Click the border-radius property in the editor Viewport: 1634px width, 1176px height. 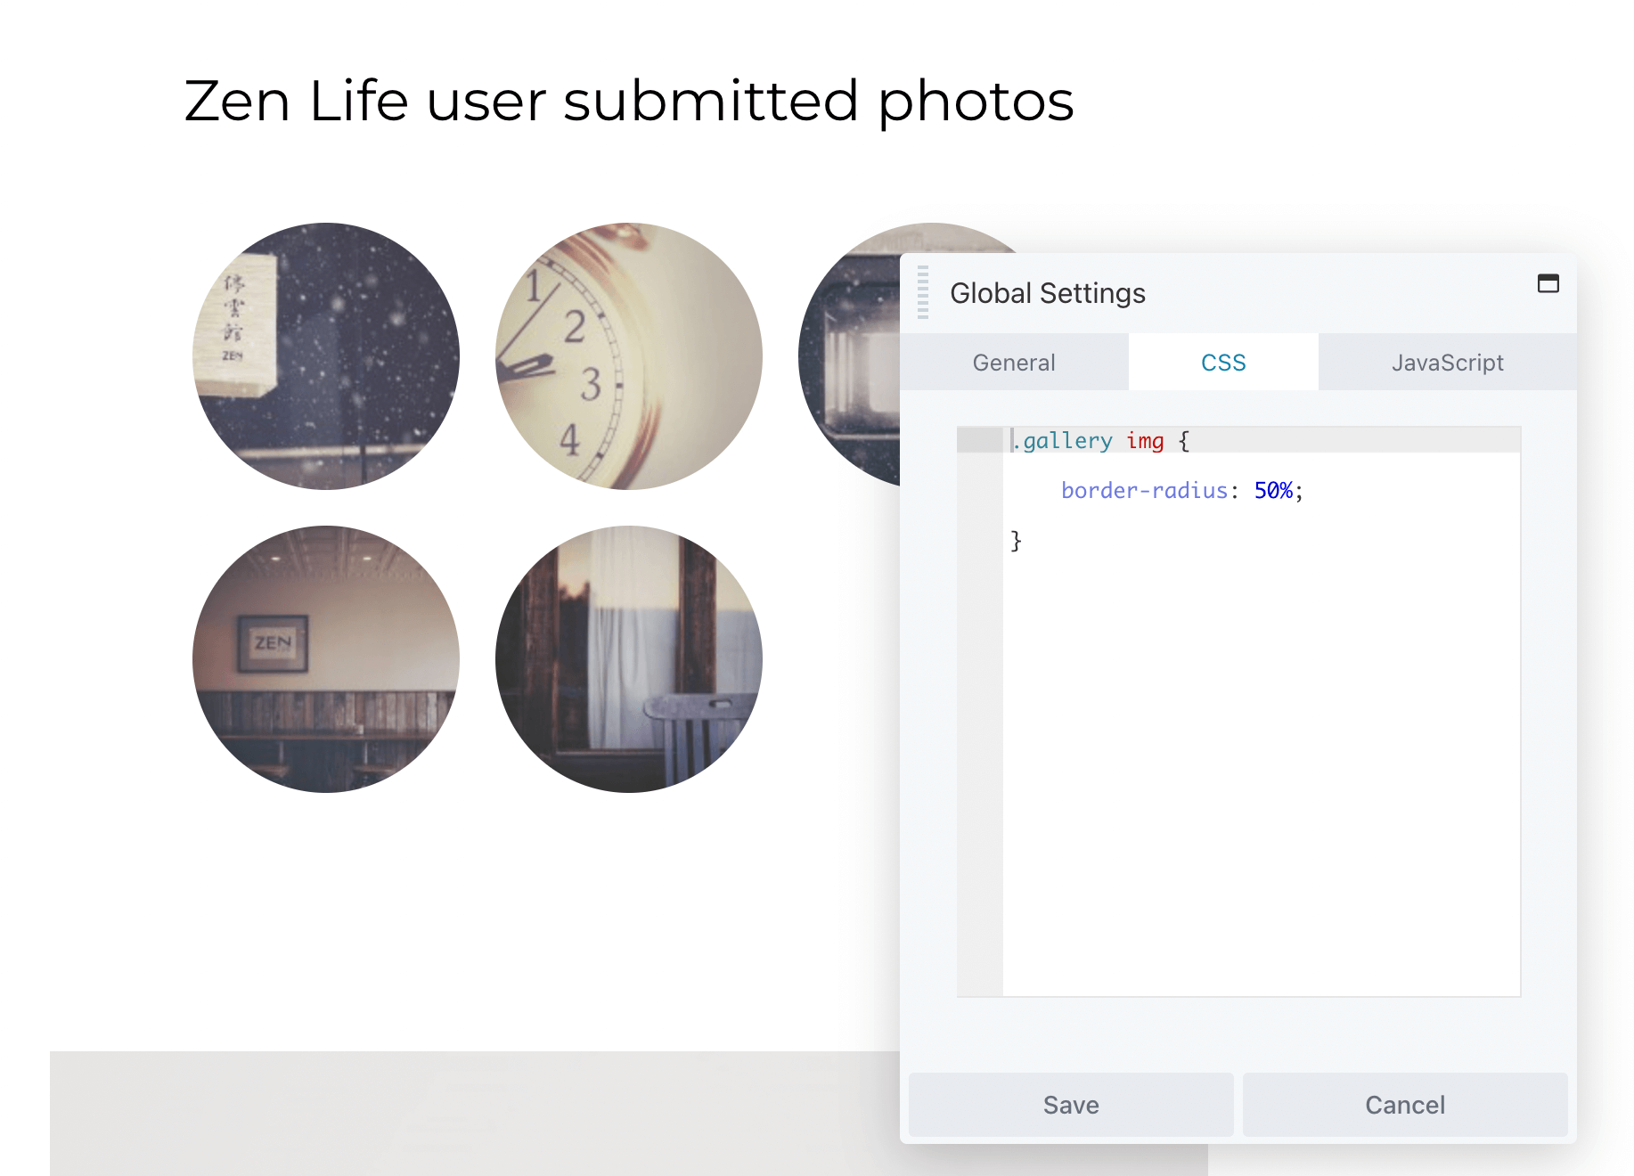(x=1144, y=491)
